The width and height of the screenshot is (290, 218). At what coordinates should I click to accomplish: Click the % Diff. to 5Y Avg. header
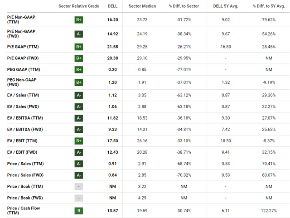[x=266, y=6]
